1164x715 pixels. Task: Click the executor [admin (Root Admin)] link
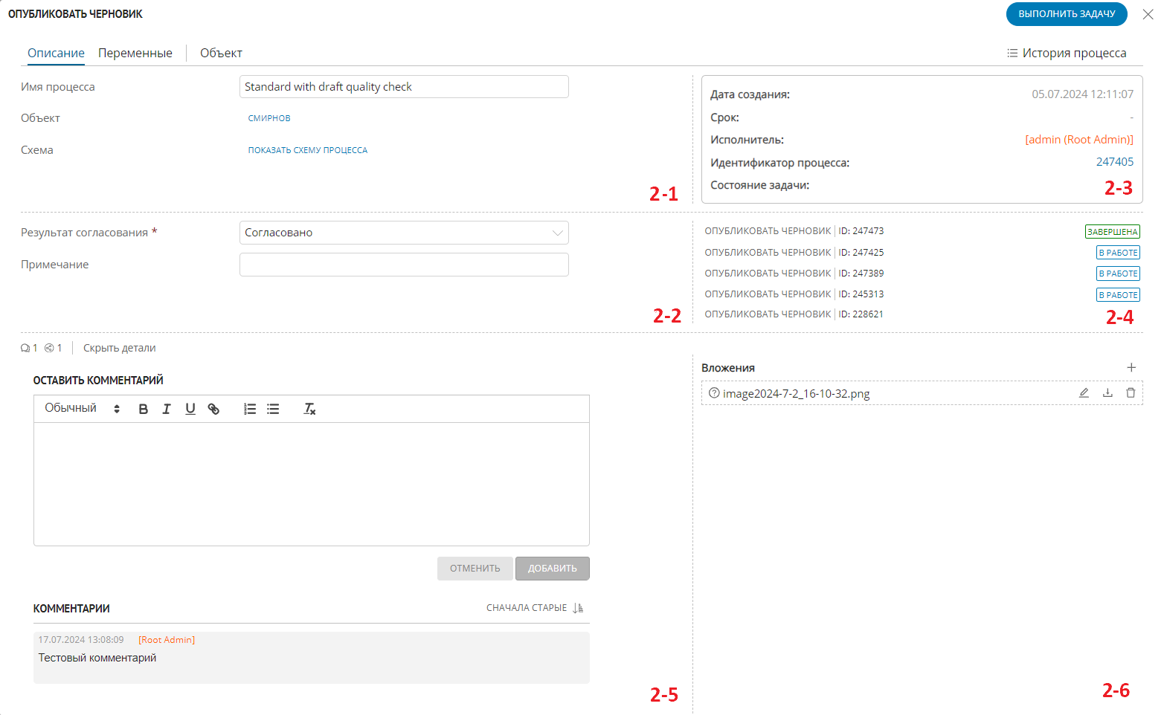pyautogui.click(x=1079, y=140)
